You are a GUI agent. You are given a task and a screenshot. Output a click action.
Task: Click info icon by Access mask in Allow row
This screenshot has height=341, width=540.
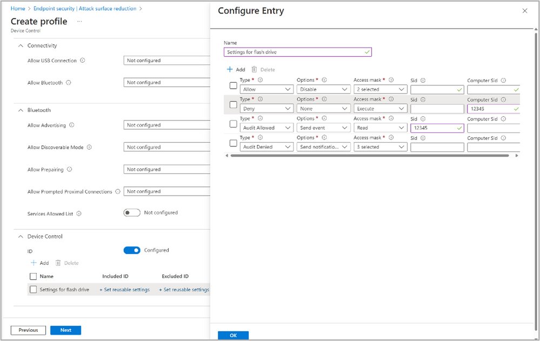coord(391,80)
